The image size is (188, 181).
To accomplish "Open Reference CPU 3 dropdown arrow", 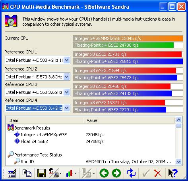I will tap(66, 92).
